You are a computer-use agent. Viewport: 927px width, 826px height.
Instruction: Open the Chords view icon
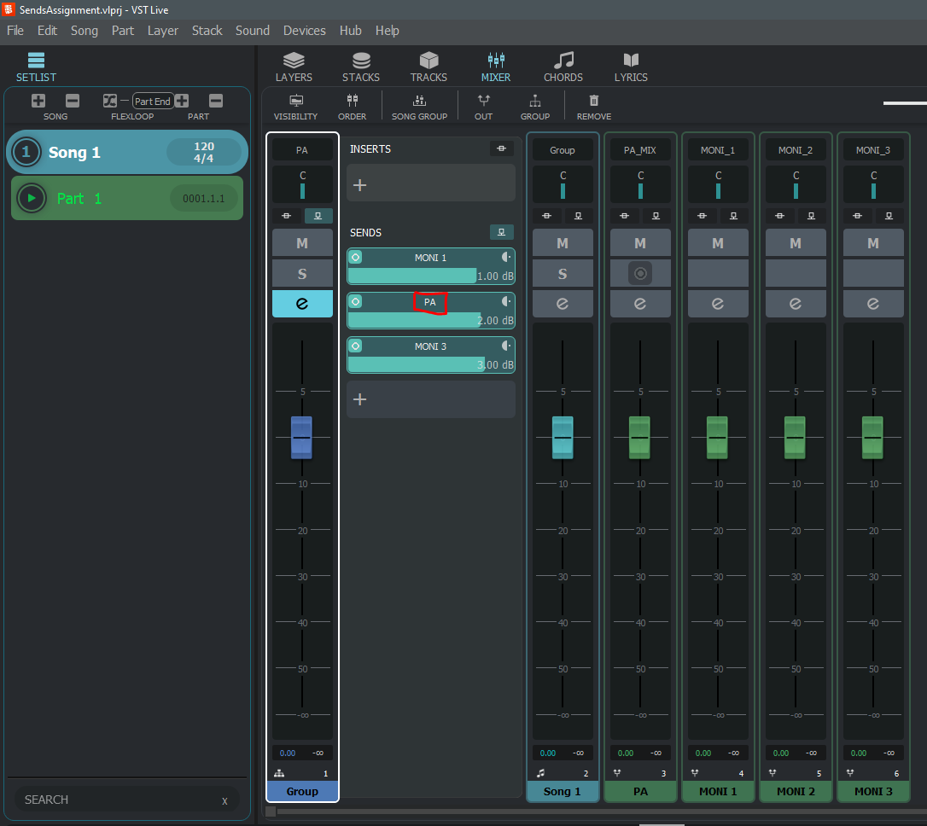563,61
